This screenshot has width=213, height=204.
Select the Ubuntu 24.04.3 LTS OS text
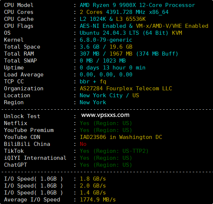click(x=109, y=33)
